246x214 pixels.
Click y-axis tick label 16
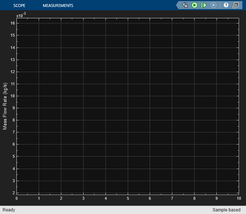coord(12,23)
